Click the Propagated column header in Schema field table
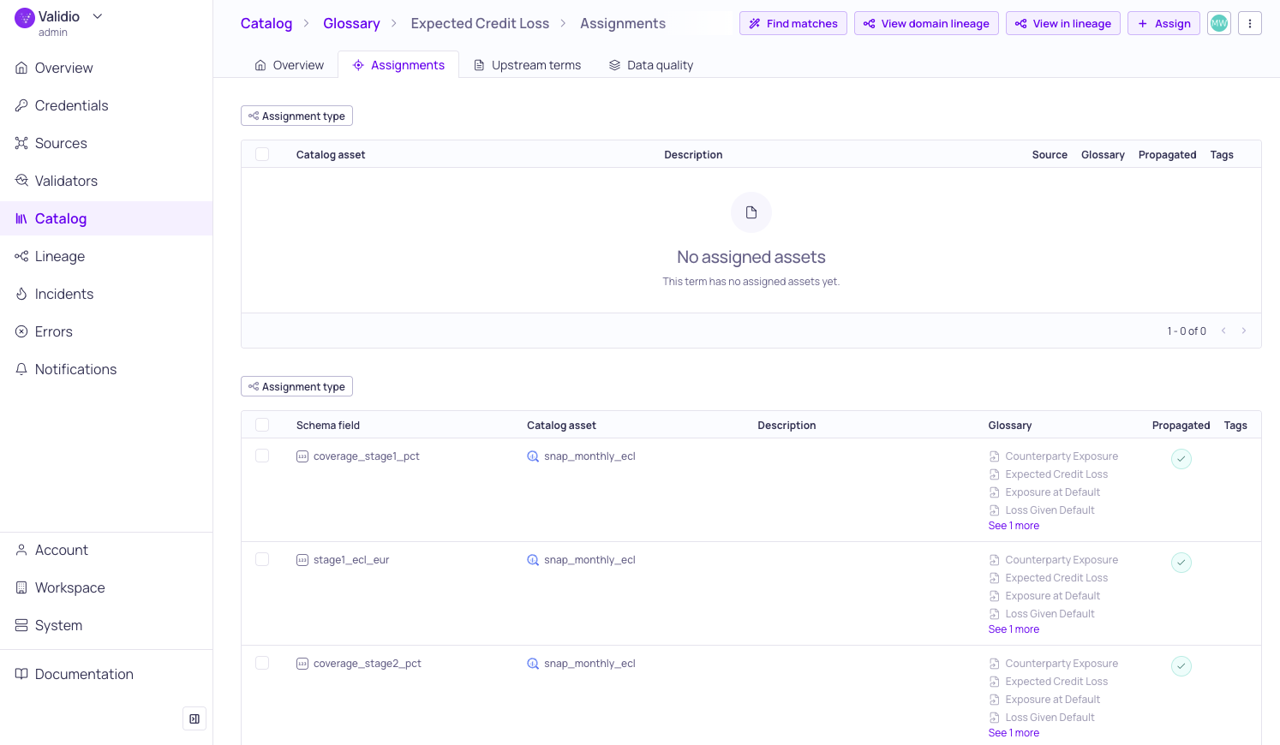Screen dimensions: 1280x745 click(x=1181, y=426)
